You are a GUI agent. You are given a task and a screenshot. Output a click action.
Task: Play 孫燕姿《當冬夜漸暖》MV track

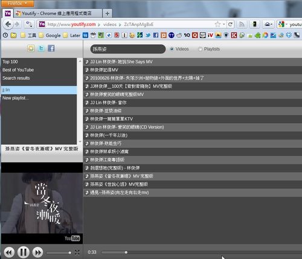pyautogui.click(x=193, y=176)
